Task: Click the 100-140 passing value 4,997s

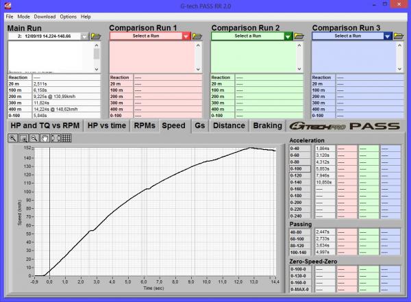Action: tap(325, 253)
